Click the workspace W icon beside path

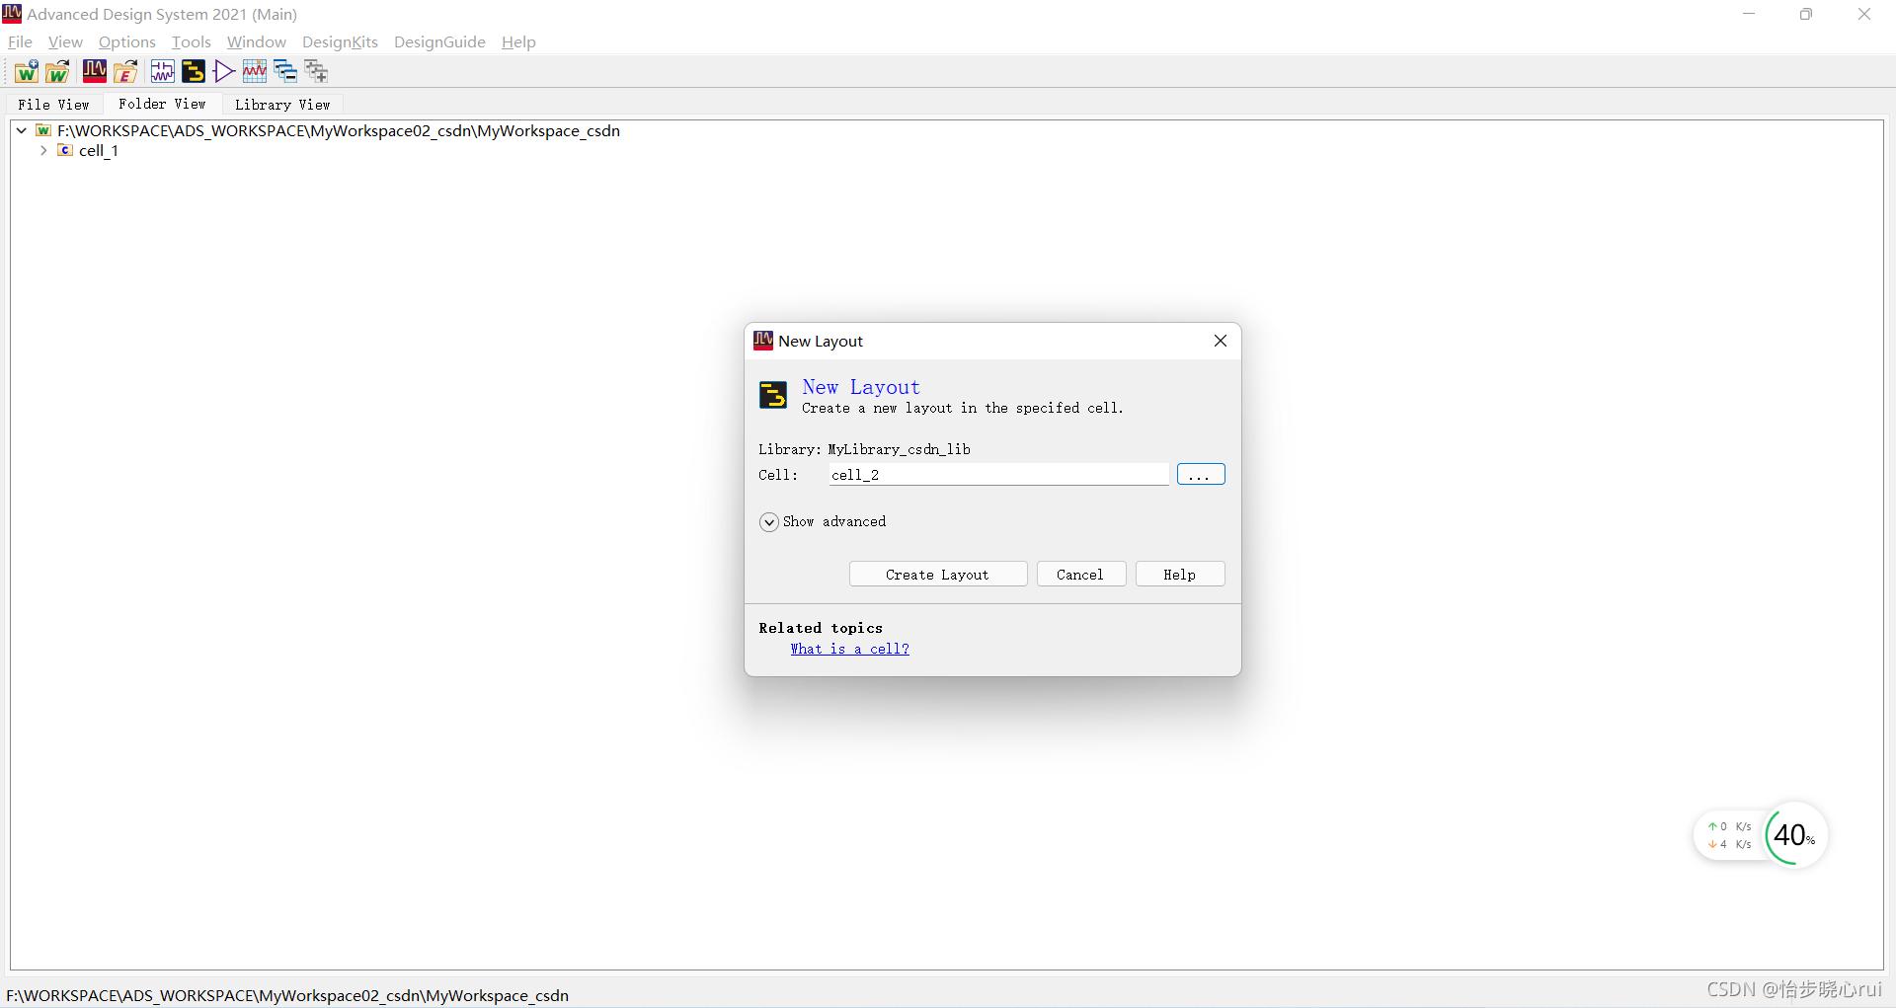(x=43, y=130)
